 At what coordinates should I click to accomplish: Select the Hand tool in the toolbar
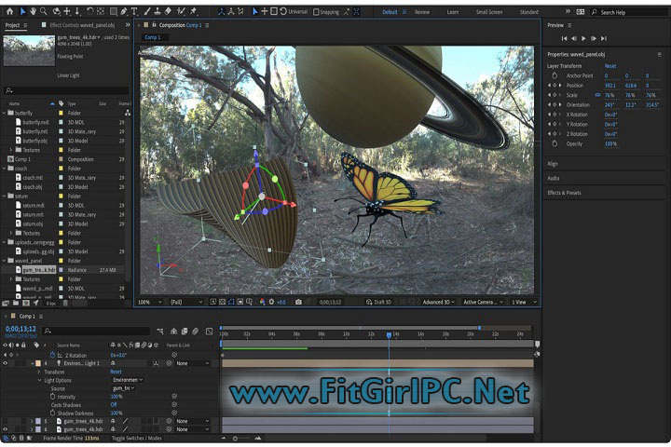33,11
